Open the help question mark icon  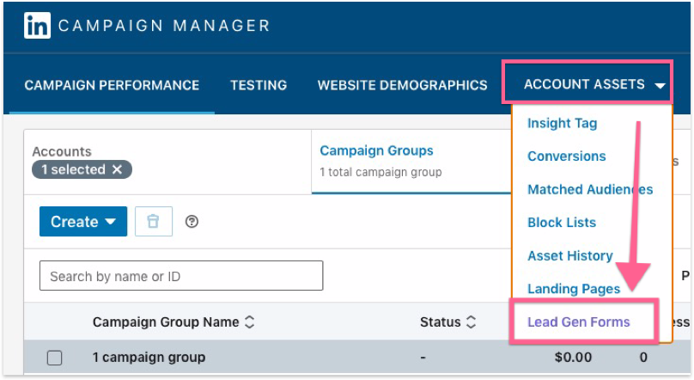click(192, 221)
